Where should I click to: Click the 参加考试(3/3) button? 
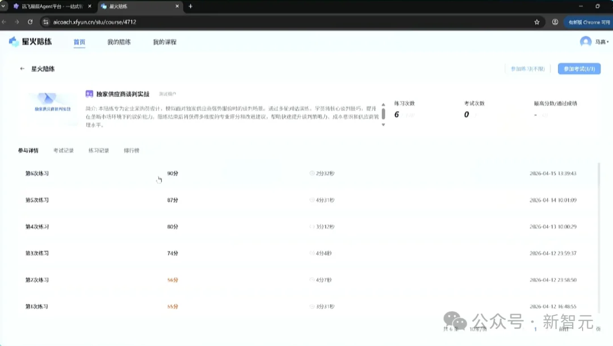point(578,68)
